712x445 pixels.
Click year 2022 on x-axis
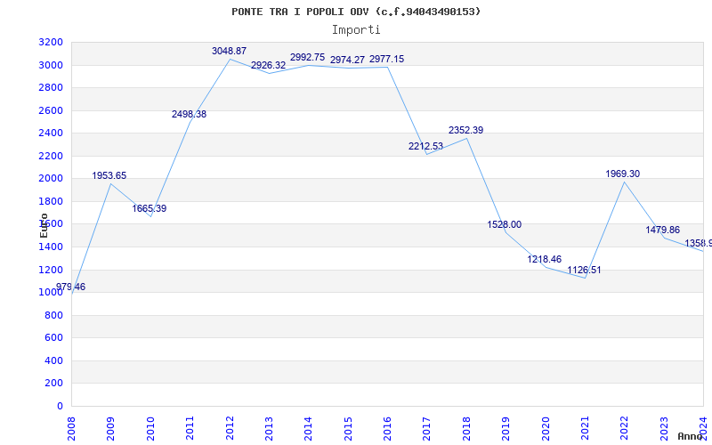click(625, 428)
